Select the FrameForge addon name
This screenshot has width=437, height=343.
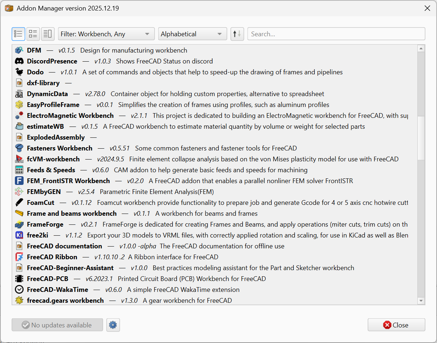click(x=45, y=224)
